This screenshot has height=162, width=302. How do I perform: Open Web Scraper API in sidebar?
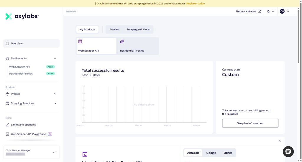19,67
